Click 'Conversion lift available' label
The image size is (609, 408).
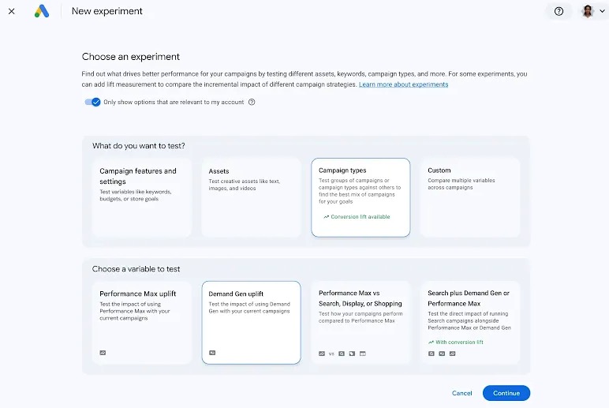pyautogui.click(x=360, y=217)
